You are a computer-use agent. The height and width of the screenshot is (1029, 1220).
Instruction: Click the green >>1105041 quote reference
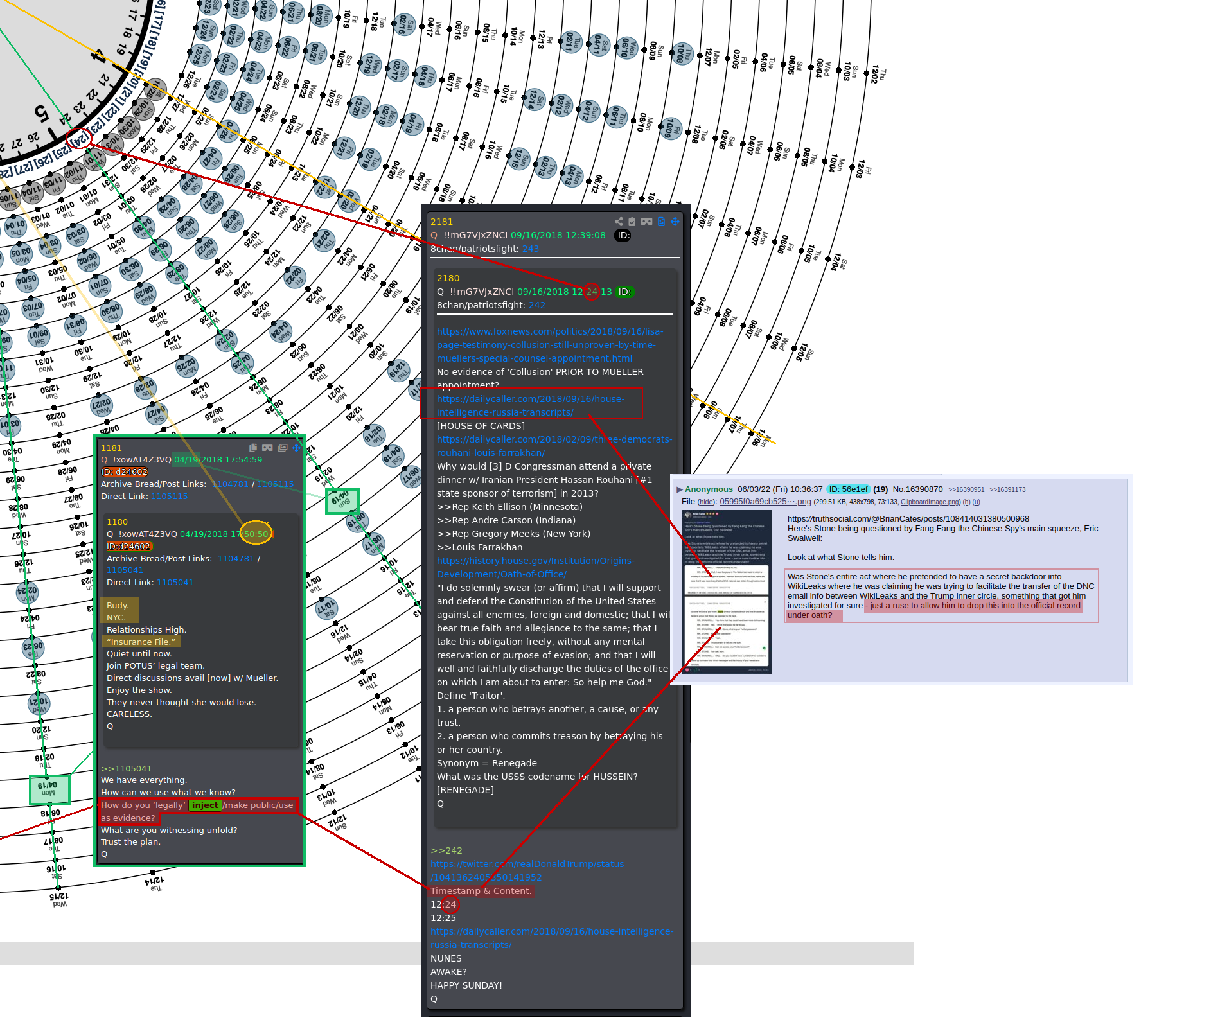(127, 768)
